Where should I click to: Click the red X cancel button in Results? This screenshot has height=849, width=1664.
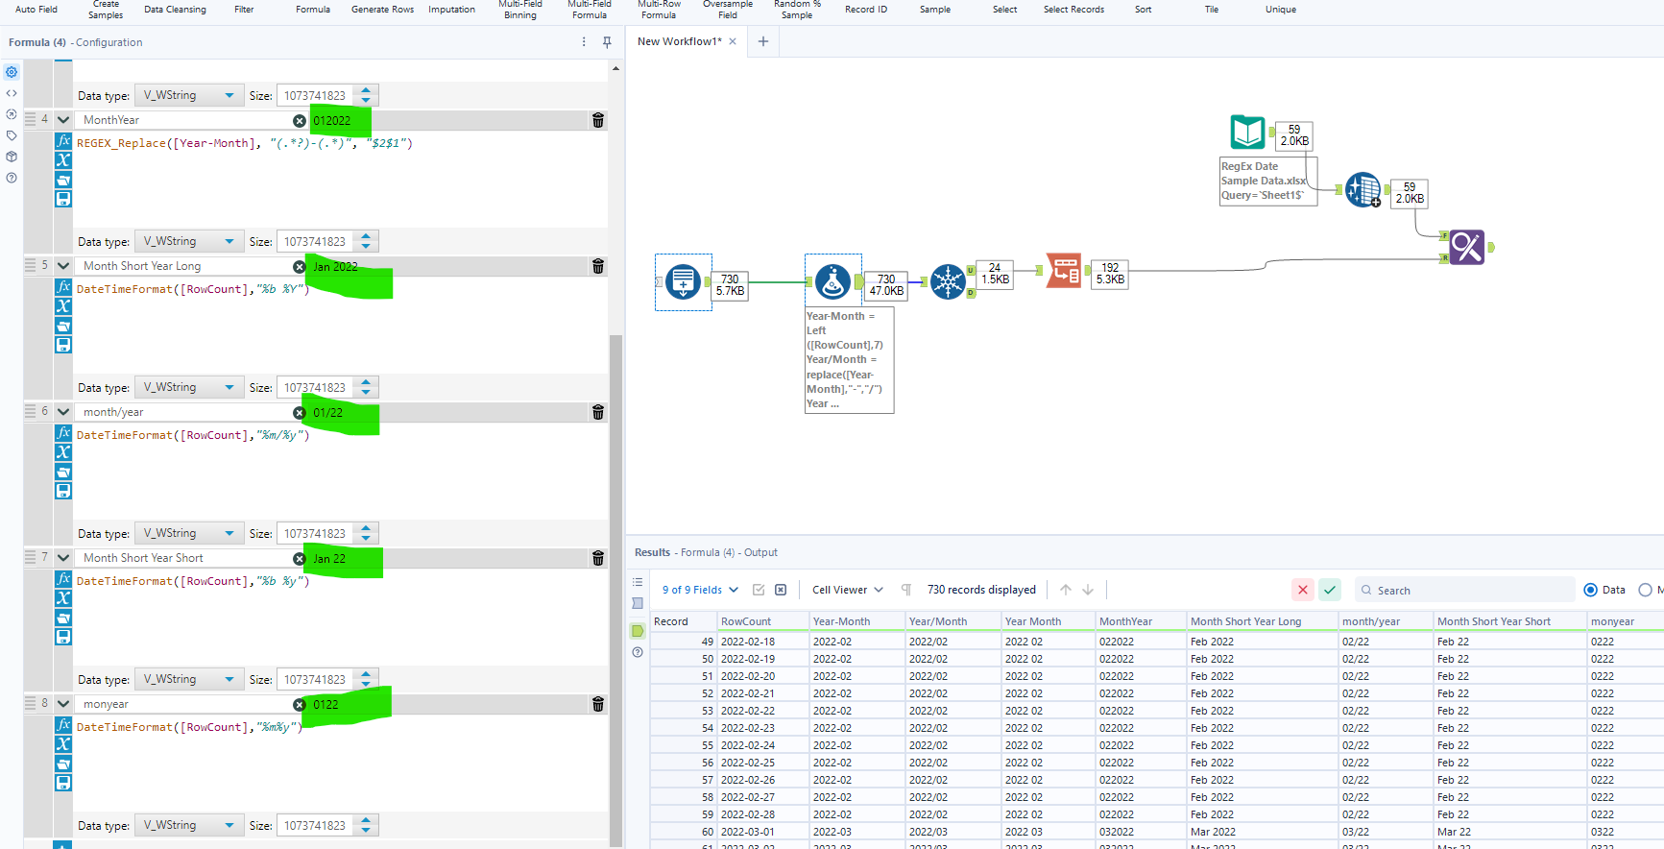[1303, 590]
